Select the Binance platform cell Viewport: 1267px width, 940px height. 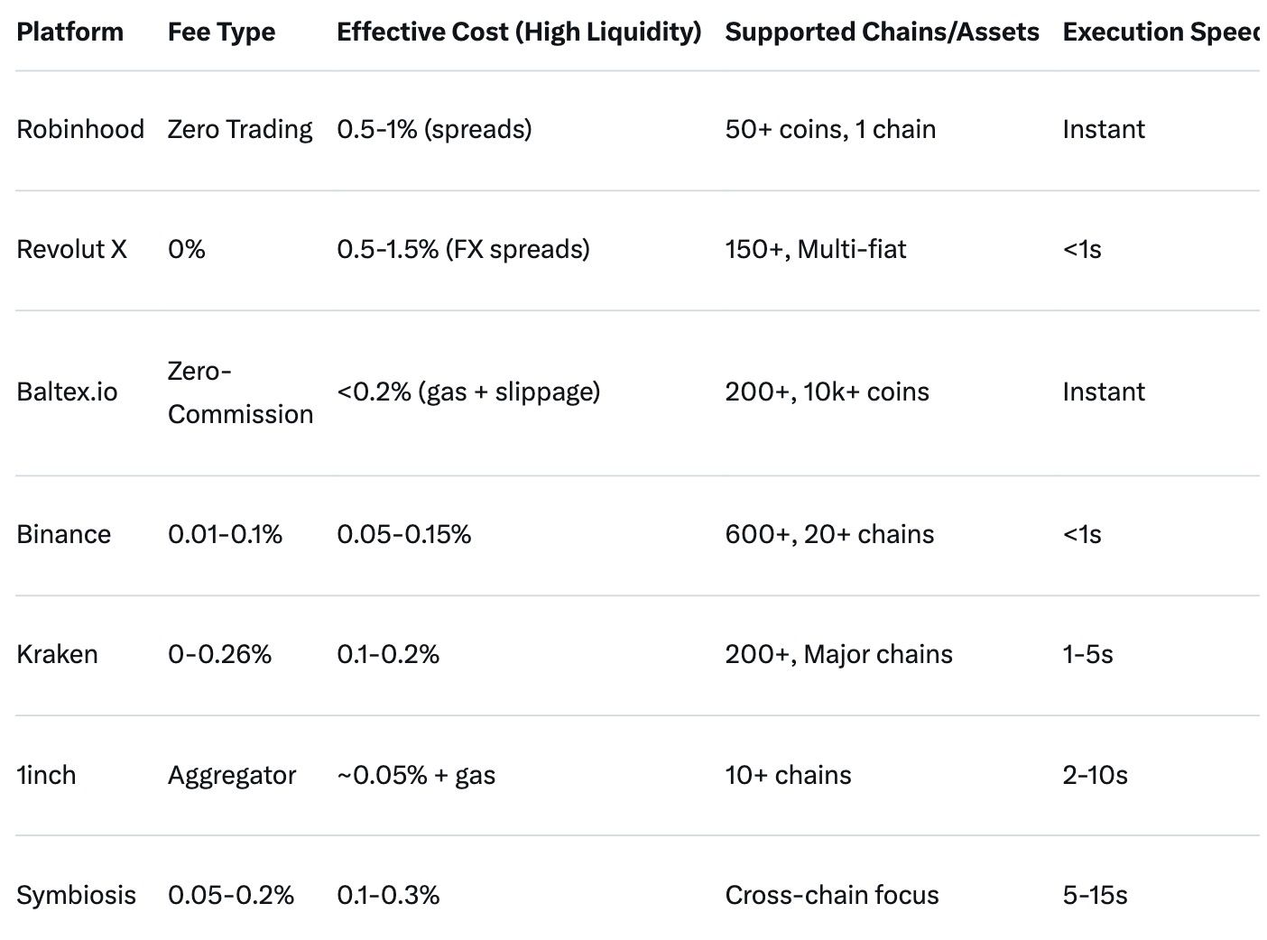63,534
